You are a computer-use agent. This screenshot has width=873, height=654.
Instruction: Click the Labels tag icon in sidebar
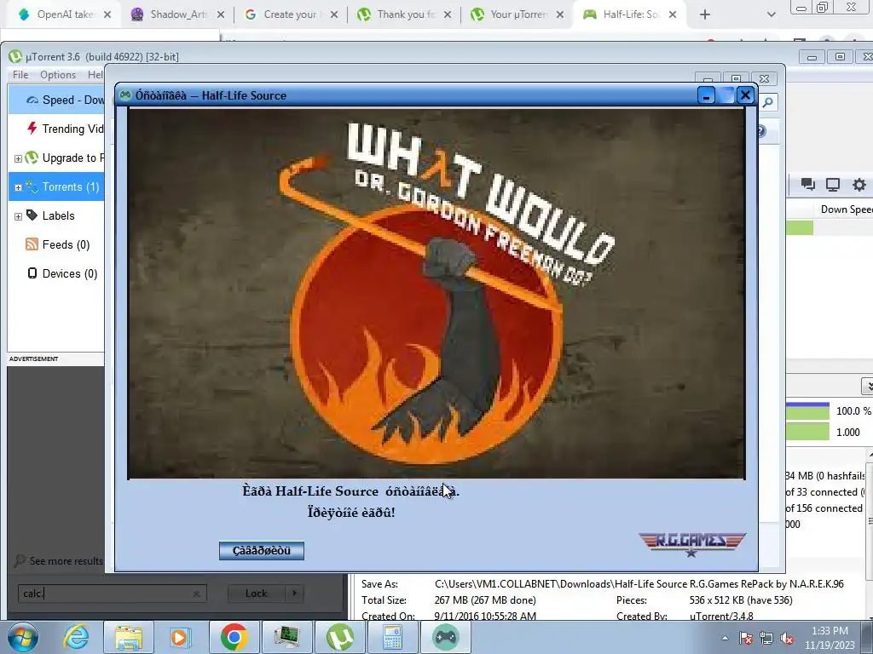coord(32,215)
